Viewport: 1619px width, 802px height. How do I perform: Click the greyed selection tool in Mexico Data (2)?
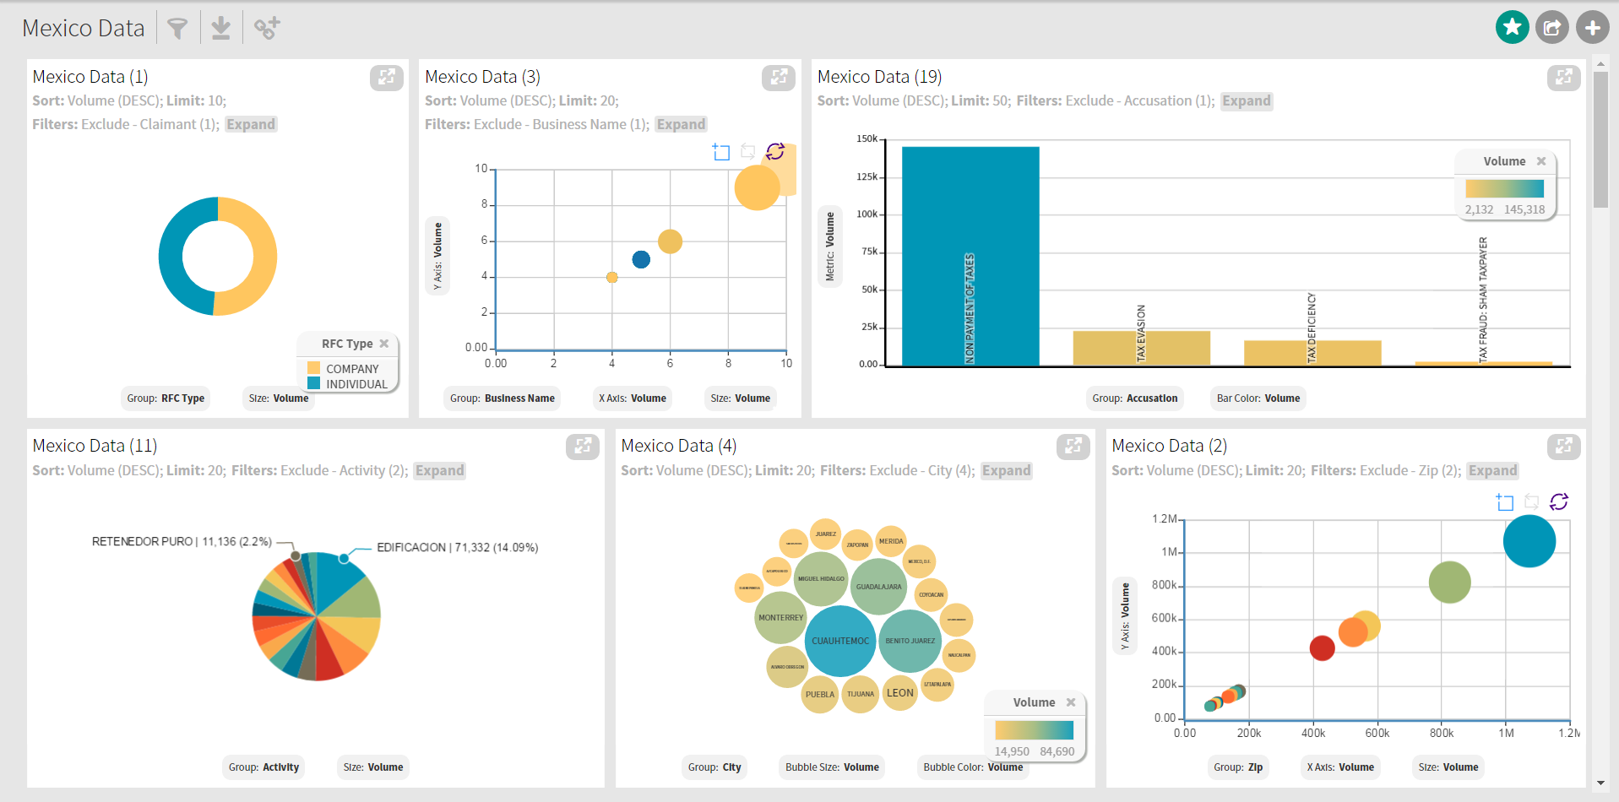[x=1532, y=502]
